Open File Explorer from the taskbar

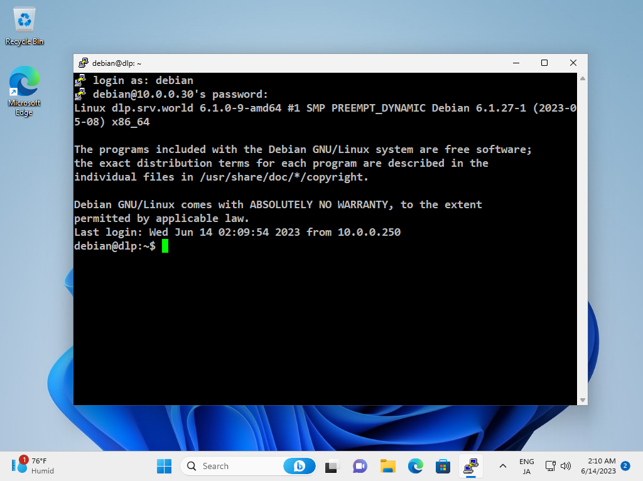click(x=387, y=466)
